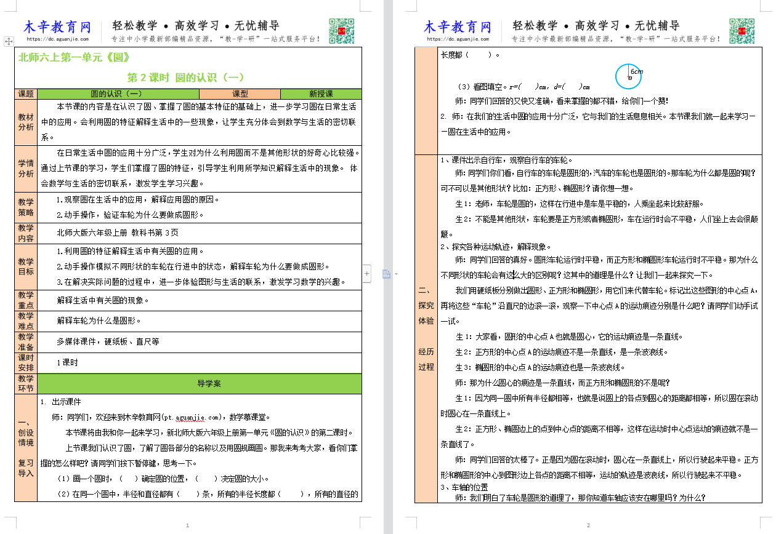
Task: Select the 二、探究体验 经历过程 side cell
Action: [x=426, y=327]
